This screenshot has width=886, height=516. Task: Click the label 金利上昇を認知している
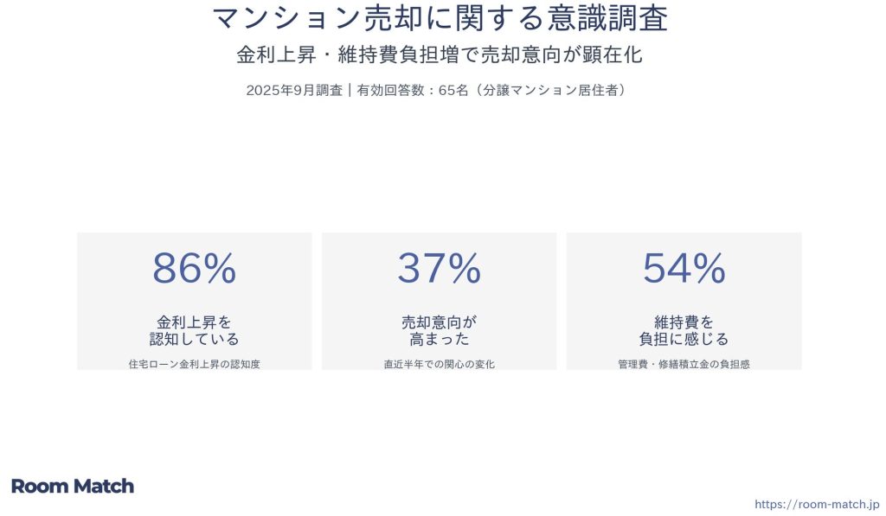coord(195,331)
